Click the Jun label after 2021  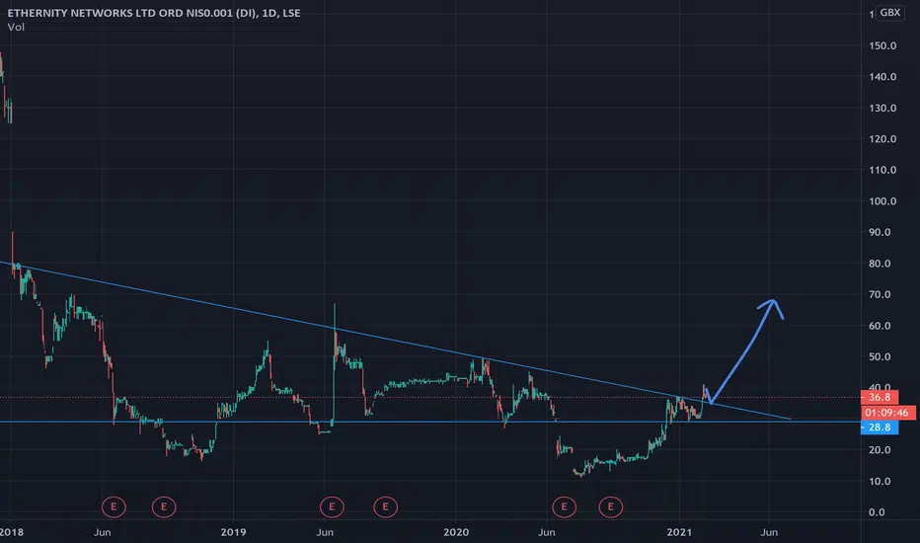(769, 532)
